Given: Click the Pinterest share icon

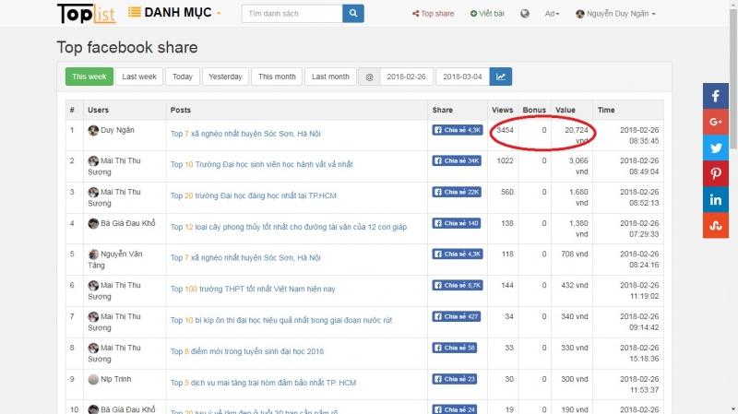Looking at the screenshot, I should click(x=716, y=173).
